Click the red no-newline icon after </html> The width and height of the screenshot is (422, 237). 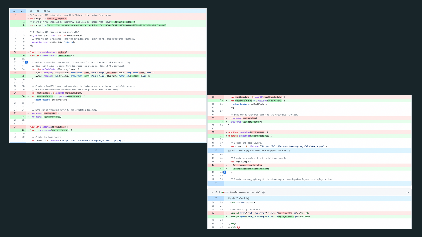[239, 227]
